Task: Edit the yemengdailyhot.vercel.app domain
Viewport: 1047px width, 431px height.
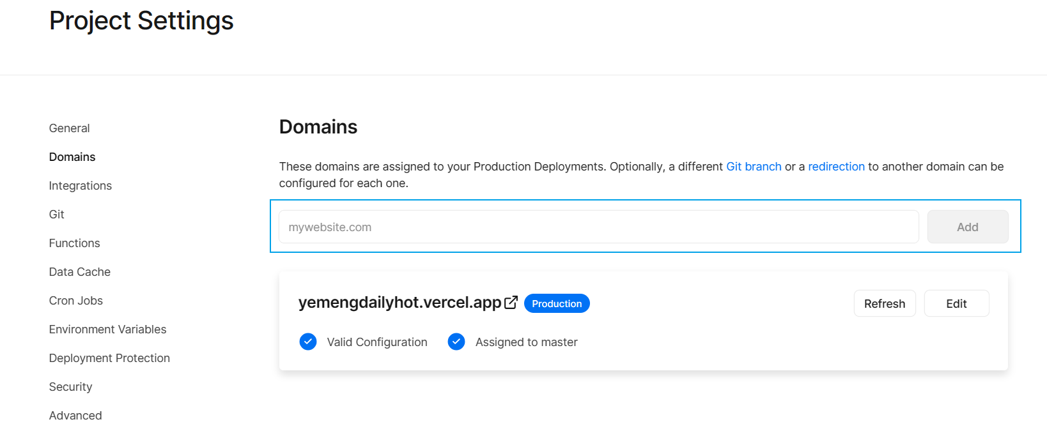Action: [956, 303]
